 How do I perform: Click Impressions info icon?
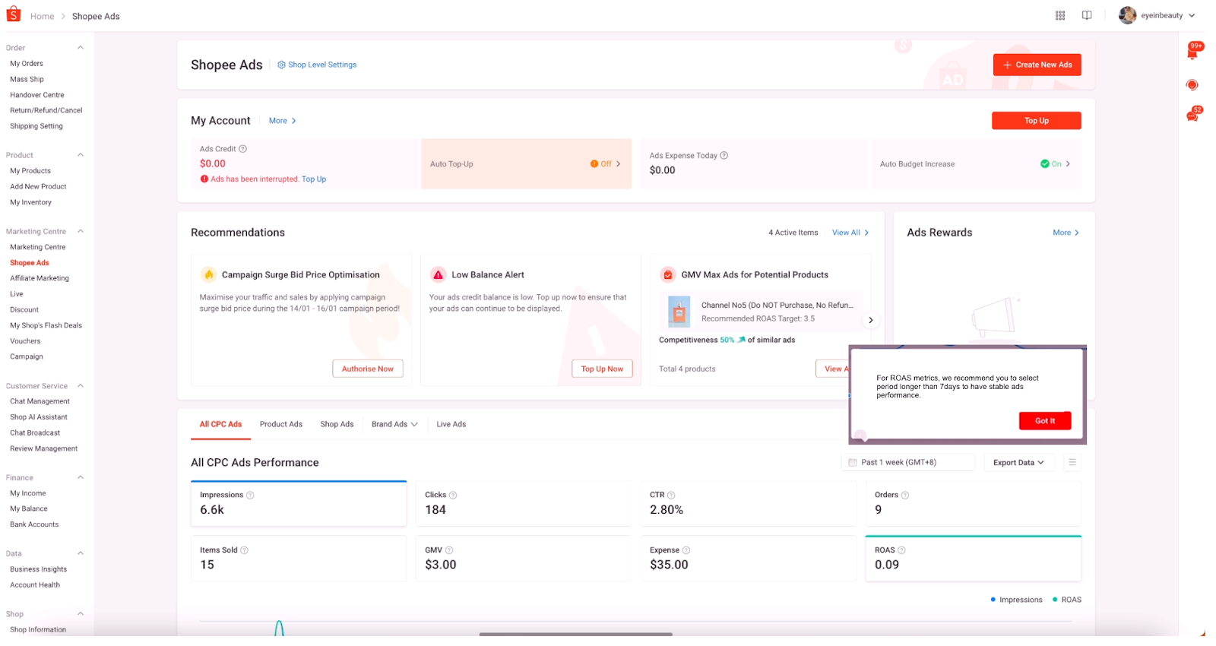[250, 496]
